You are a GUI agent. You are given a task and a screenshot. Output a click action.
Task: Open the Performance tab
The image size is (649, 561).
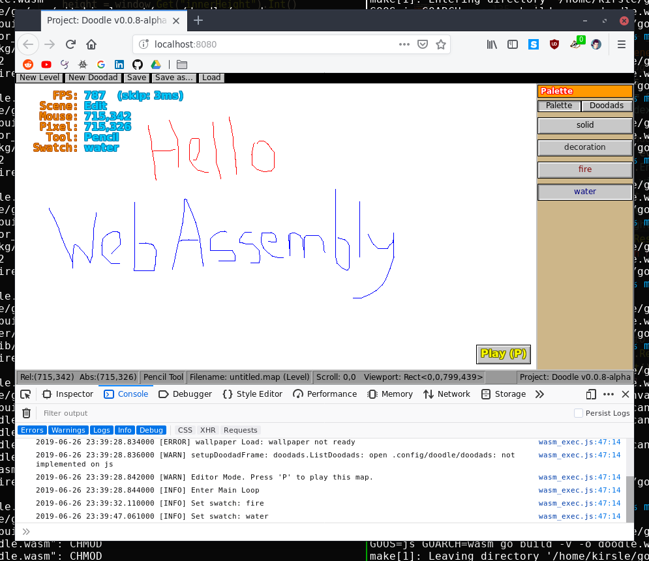(325, 394)
